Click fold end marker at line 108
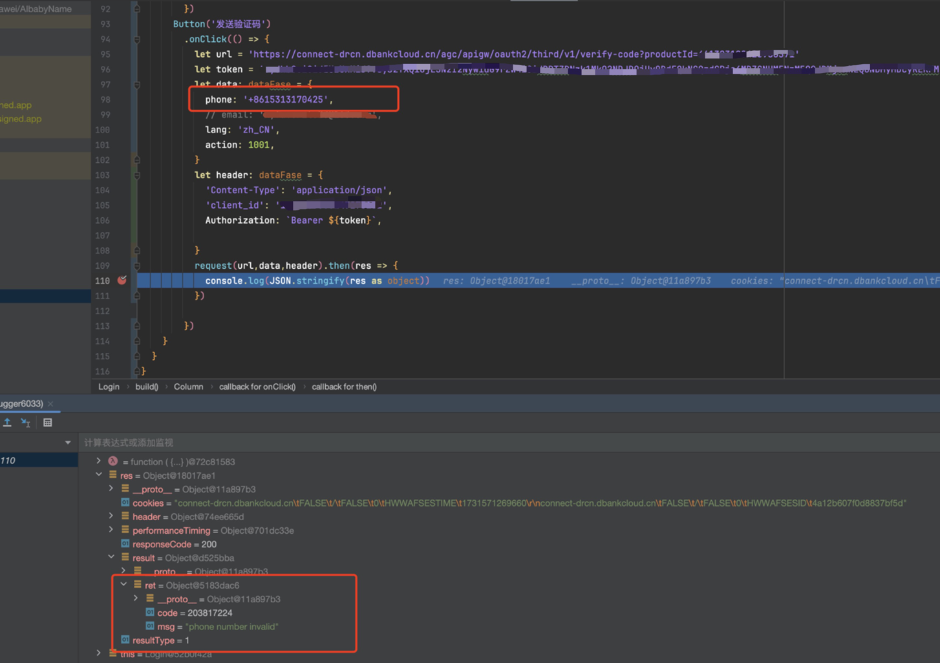940x663 pixels. point(136,251)
